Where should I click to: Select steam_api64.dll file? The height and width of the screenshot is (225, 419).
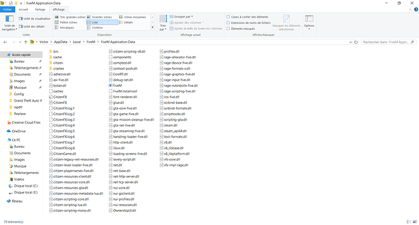click(x=173, y=131)
